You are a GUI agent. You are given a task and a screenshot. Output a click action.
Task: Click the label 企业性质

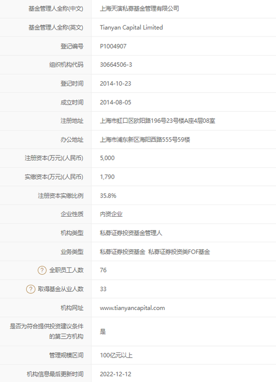tap(72, 214)
